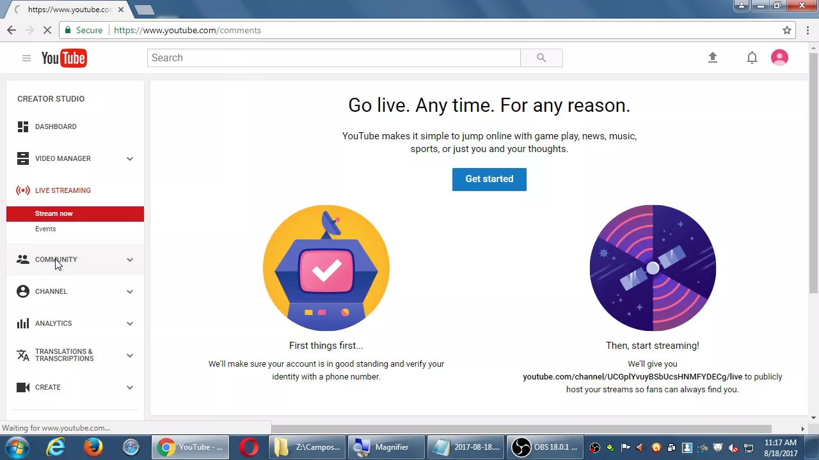Viewport: 819px width, 460px height.
Task: Click the Community people icon
Action: 23,259
